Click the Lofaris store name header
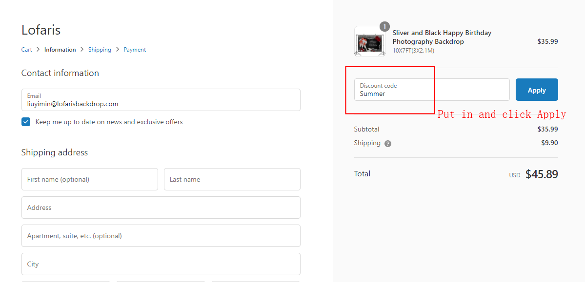 click(x=41, y=30)
